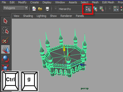This screenshot has width=123, height=92.
Task: Click the yellow Y-axis move handle
Action: coord(64,48)
